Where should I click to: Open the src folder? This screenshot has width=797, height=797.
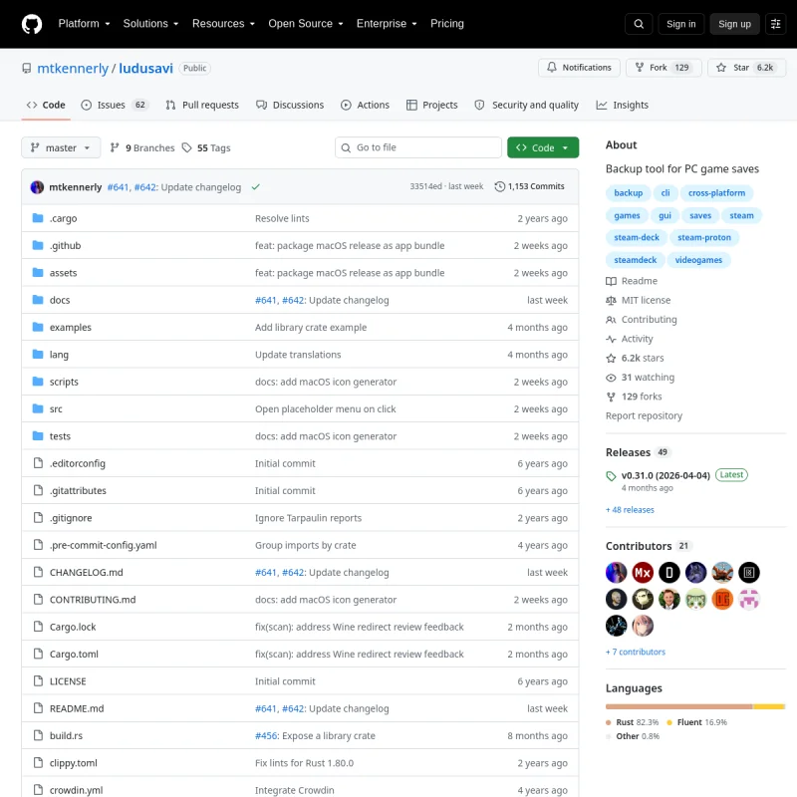coord(56,409)
